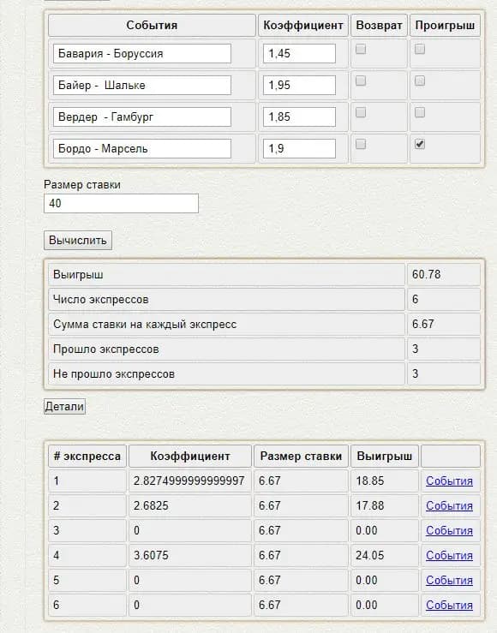Click the Прошло экспрессов row label
497x633 pixels.
tap(106, 349)
